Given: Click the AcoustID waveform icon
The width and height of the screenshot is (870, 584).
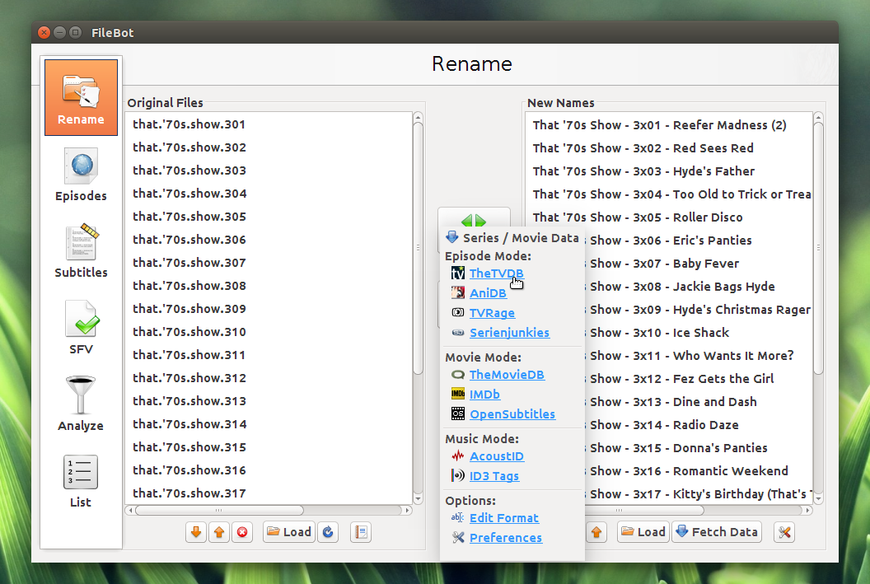Looking at the screenshot, I should tap(458, 456).
